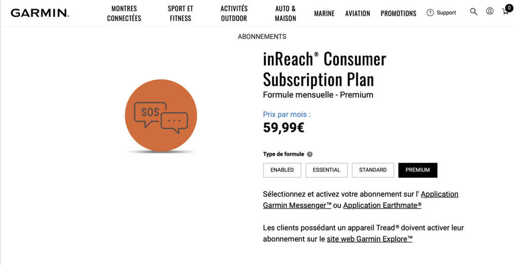Open the shopping cart icon

tap(505, 12)
